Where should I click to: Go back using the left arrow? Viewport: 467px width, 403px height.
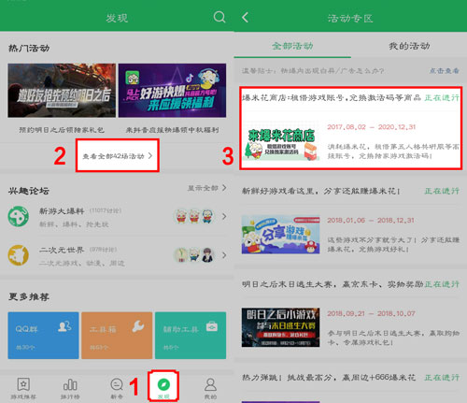(245, 18)
